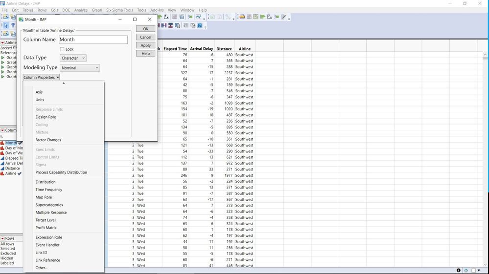Click the nominal icon beside Month column

pos(2,143)
